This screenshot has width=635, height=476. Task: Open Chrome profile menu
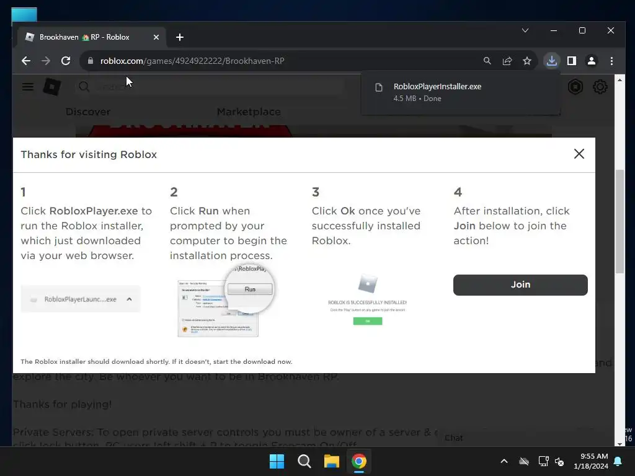(591, 61)
